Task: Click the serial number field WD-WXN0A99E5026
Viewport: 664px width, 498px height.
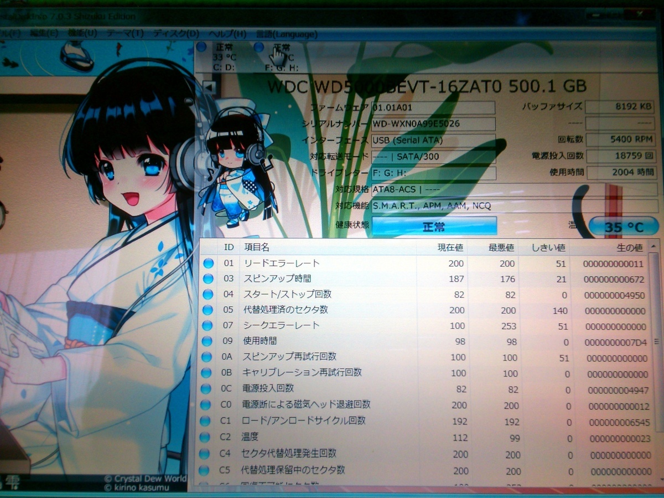Action: (x=433, y=123)
